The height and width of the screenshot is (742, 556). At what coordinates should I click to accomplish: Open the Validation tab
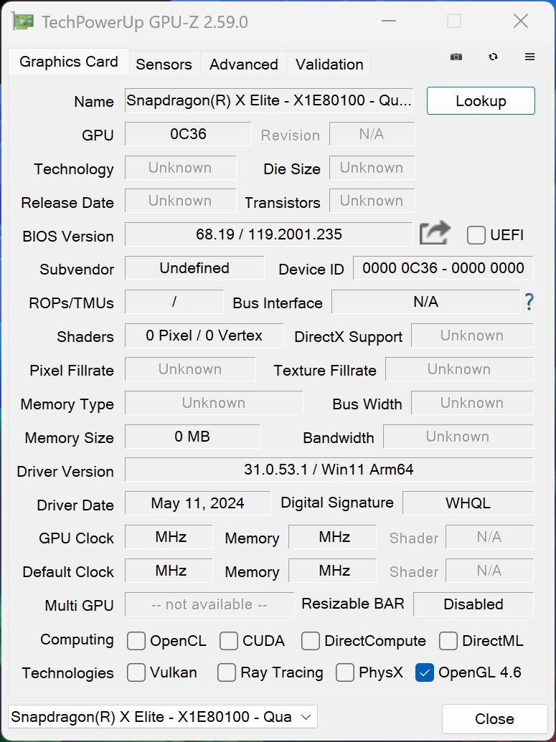329,65
